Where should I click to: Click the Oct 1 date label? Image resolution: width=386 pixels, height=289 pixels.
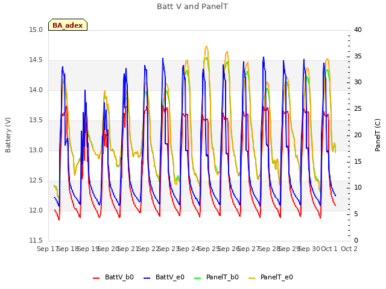329,249
